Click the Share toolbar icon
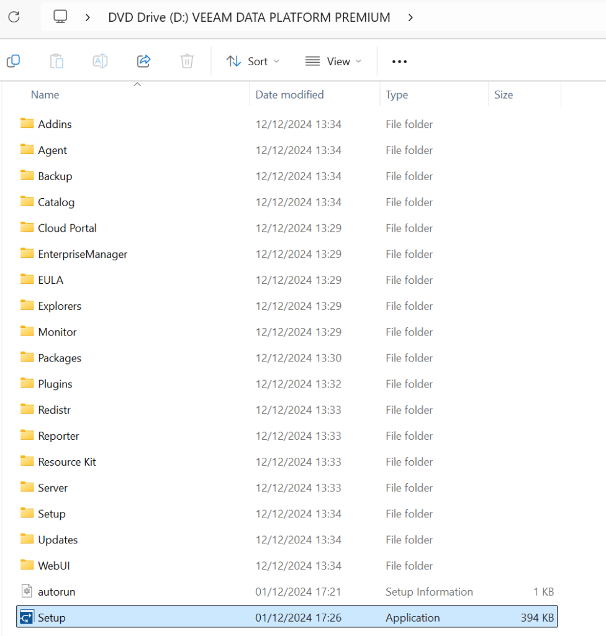Screen dimensions: 606x636 coord(143,61)
